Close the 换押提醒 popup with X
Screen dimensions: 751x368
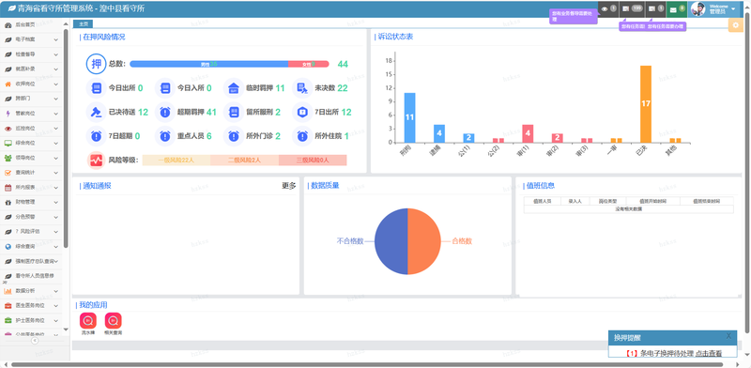click(728, 336)
